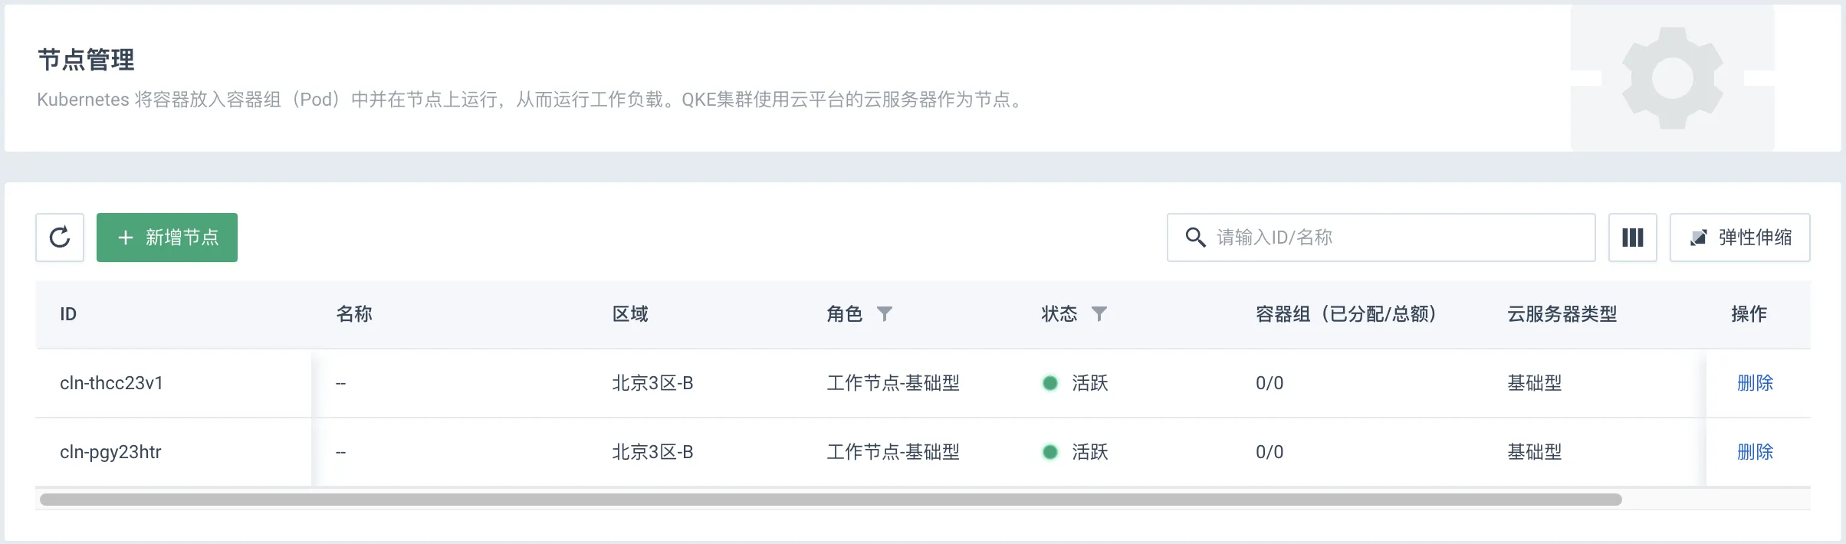Add a new node with 新增节点
1846x544 pixels.
[x=167, y=238]
